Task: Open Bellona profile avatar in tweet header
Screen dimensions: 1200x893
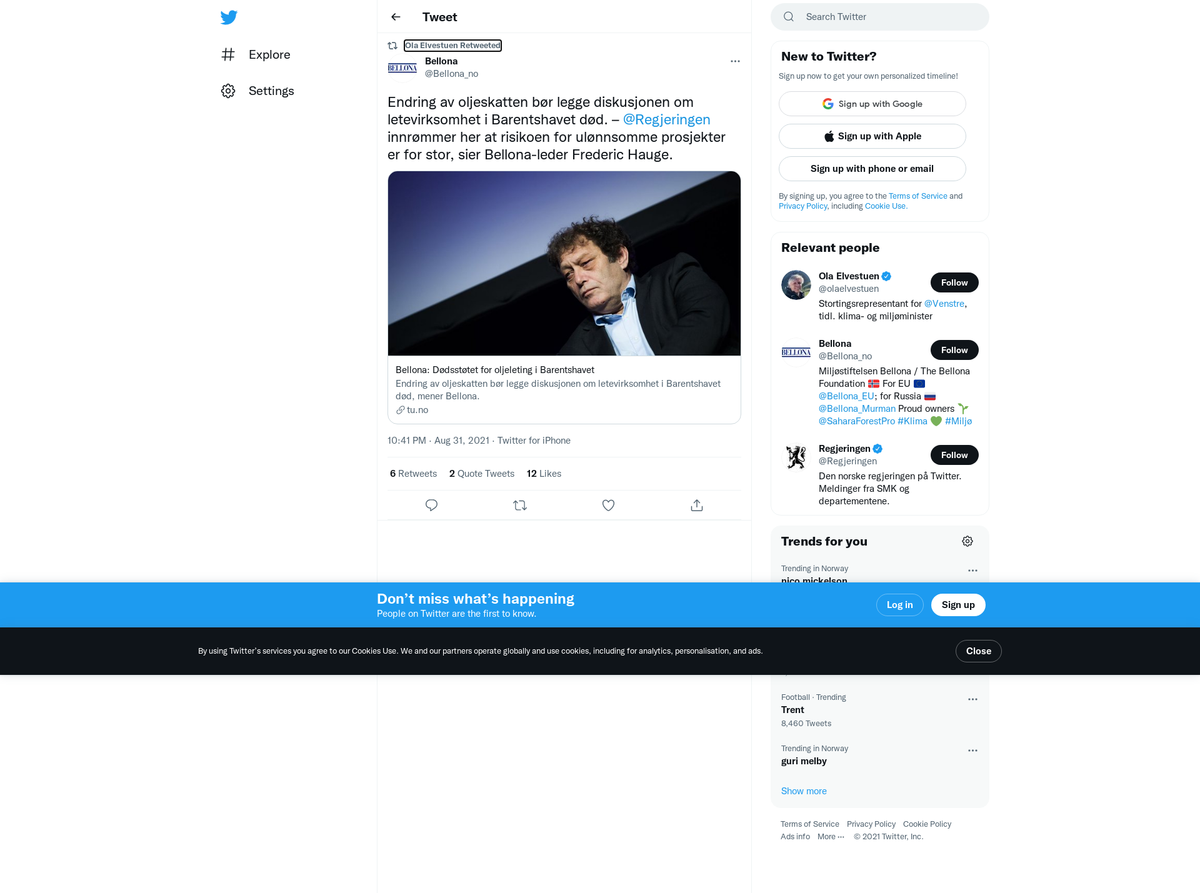Action: (402, 67)
